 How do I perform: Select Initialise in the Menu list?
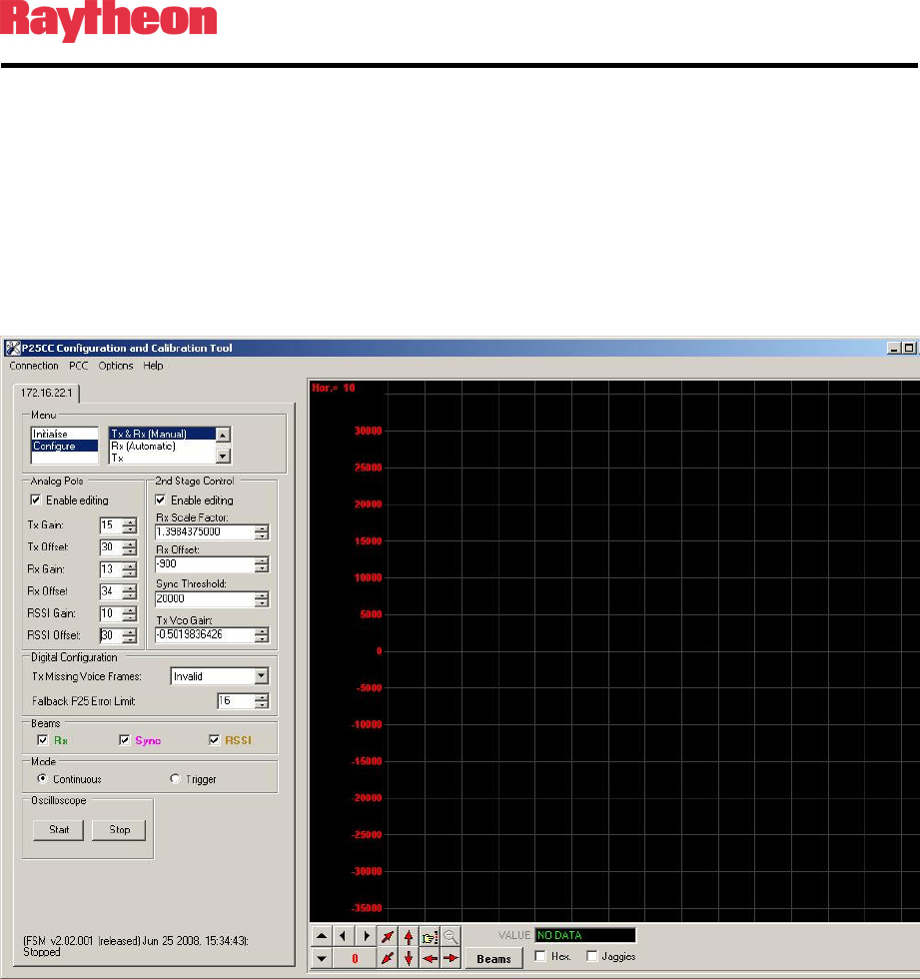coord(64,434)
